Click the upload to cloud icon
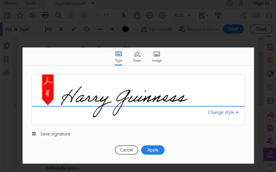276x172 pixels. tap(32, 15)
